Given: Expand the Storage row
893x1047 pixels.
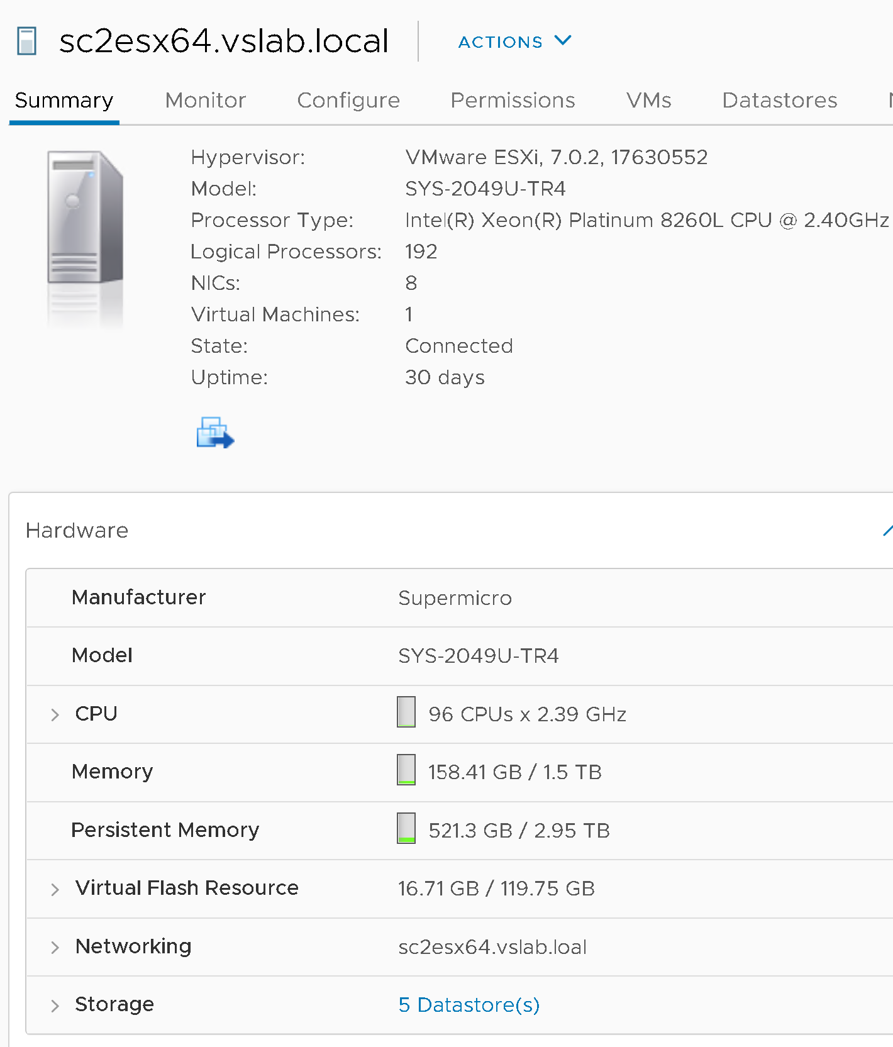Looking at the screenshot, I should pos(55,1005).
